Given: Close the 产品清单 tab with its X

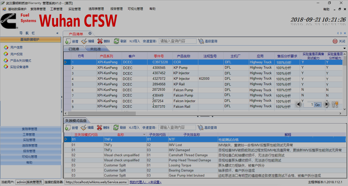Looking at the screenshot, I should point(90,34).
